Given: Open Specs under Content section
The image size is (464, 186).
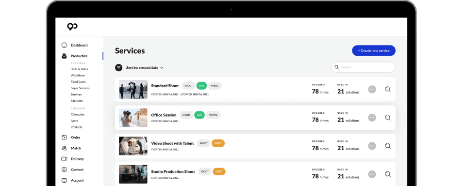Looking at the screenshot, I should (75, 121).
